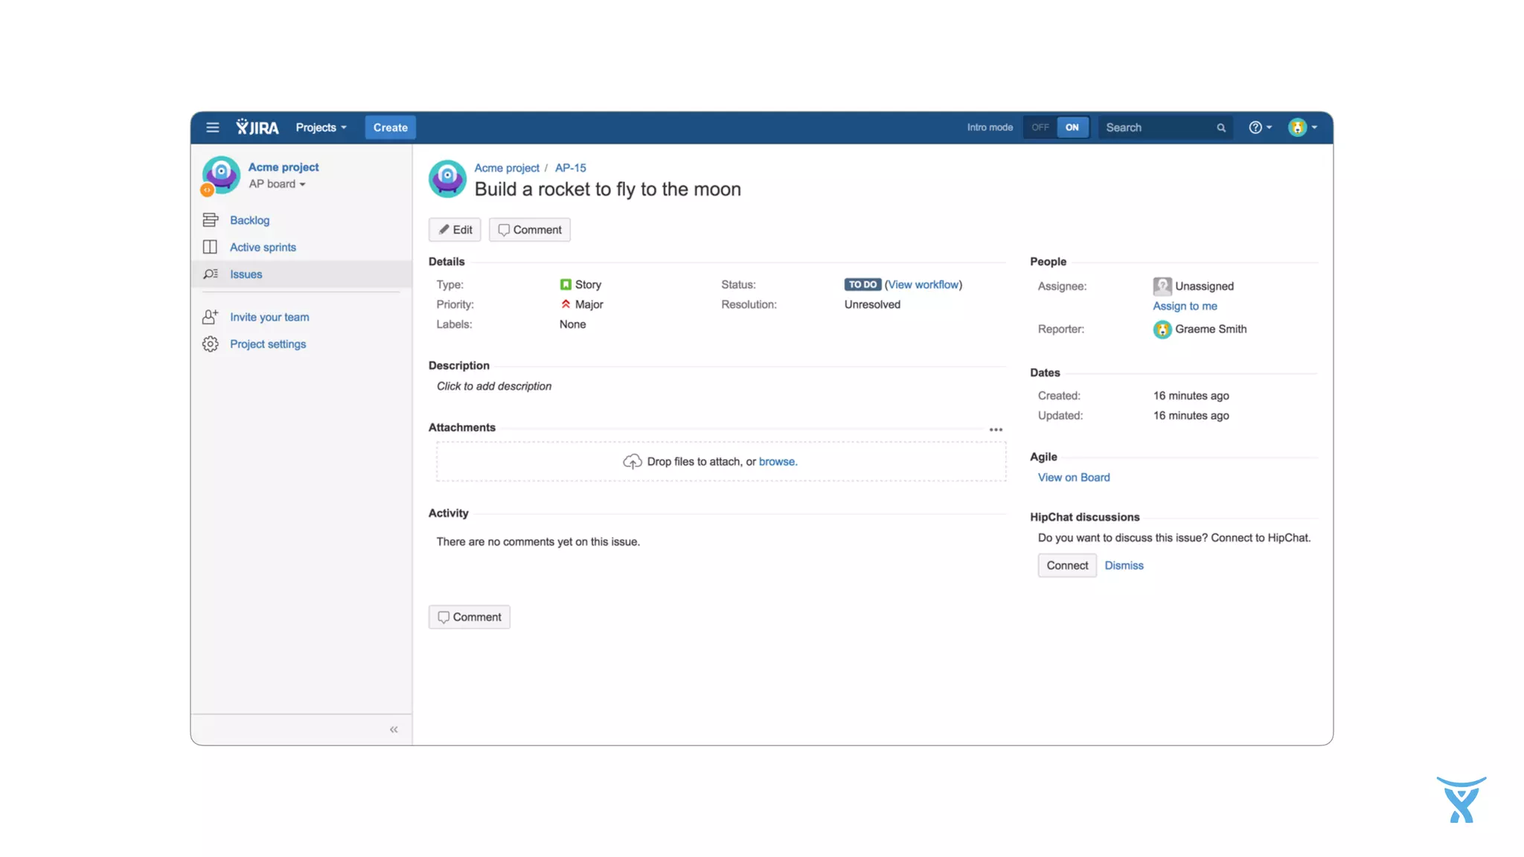Open attachments options ellipsis menu

tap(996, 429)
